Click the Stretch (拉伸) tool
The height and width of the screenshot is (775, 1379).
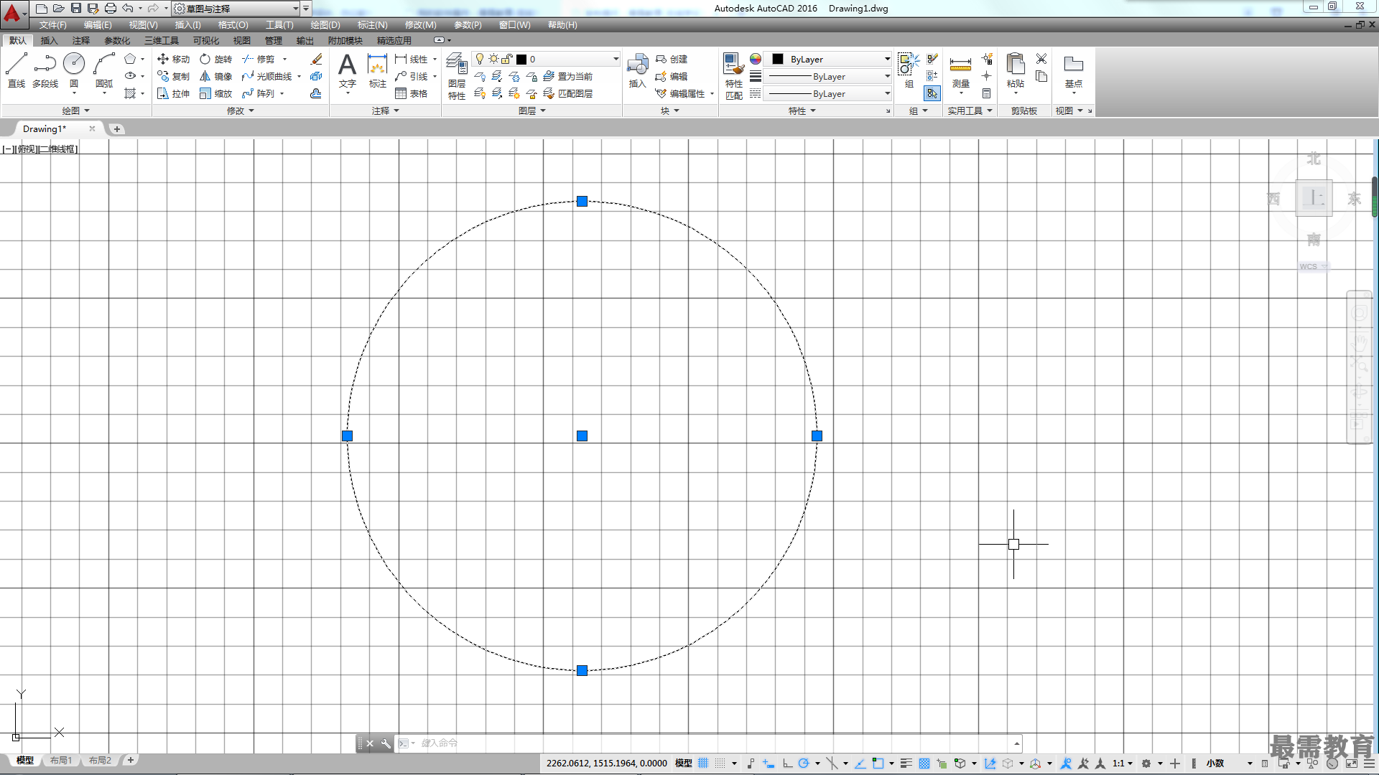(x=173, y=93)
